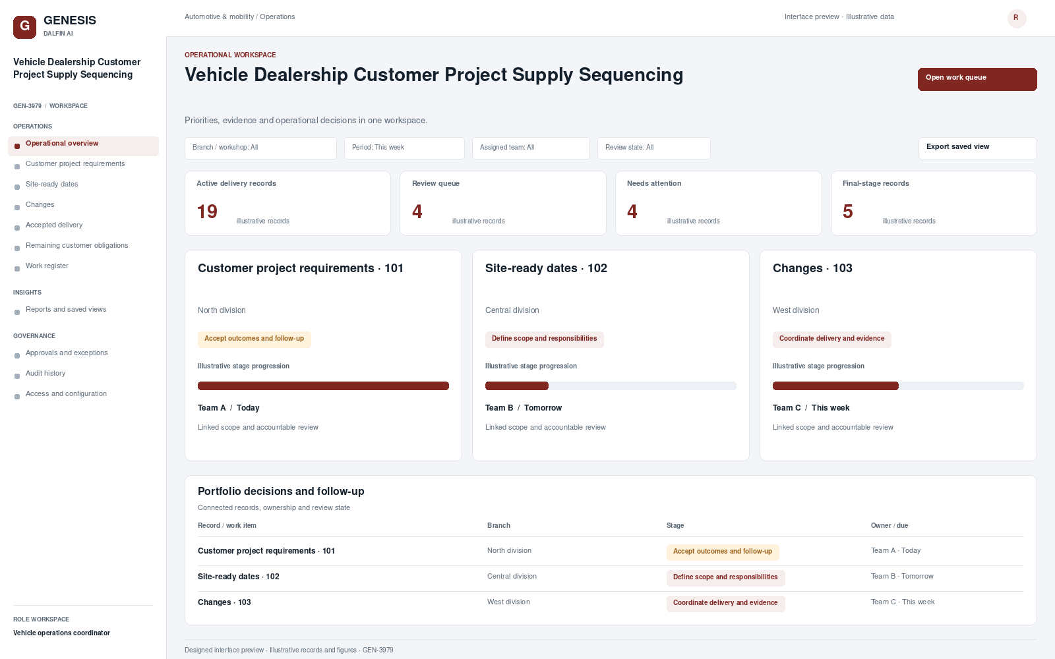The image size is (1055, 659).
Task: Click Accept outcomes tag in North division card
Action: 255,339
